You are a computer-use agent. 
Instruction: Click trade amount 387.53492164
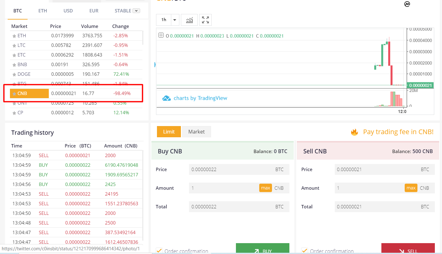click(x=120, y=233)
